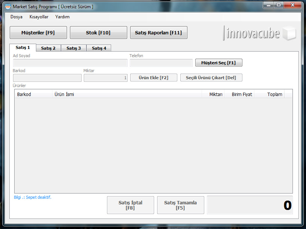Maximize the Market Satış Programı window

(279, 5)
